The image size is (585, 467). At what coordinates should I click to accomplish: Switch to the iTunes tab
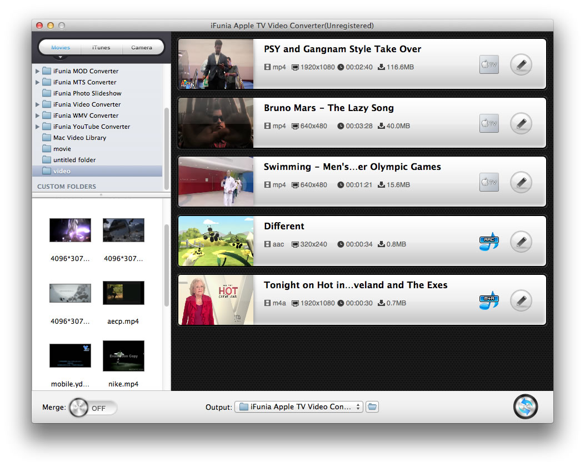click(101, 47)
